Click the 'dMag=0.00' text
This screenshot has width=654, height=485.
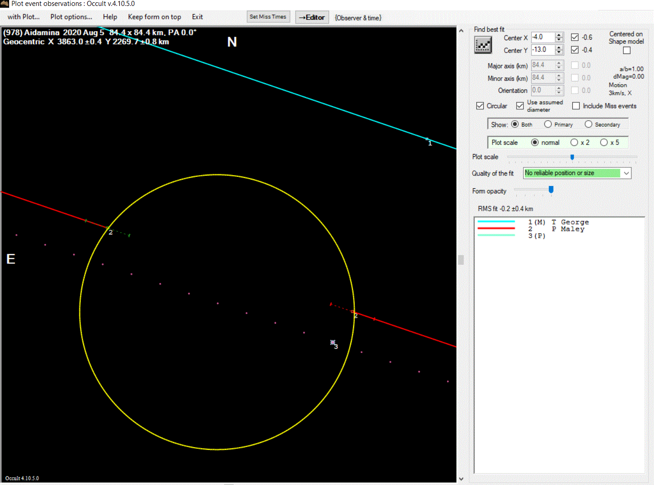click(x=628, y=76)
